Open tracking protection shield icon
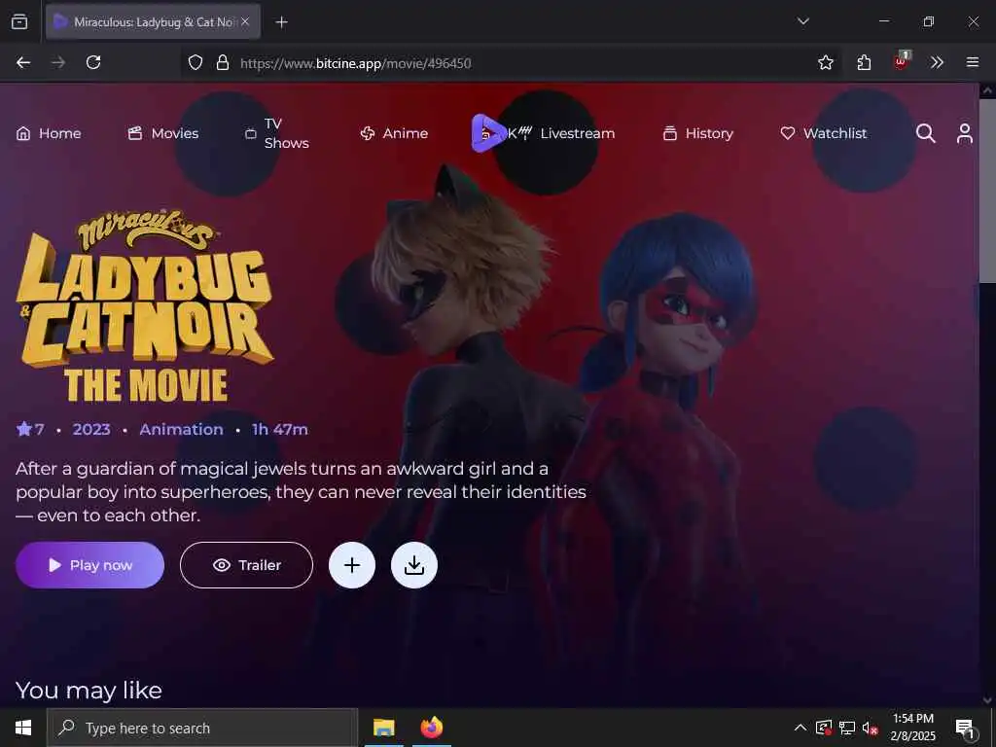Viewport: 996px width, 747px height. [196, 62]
